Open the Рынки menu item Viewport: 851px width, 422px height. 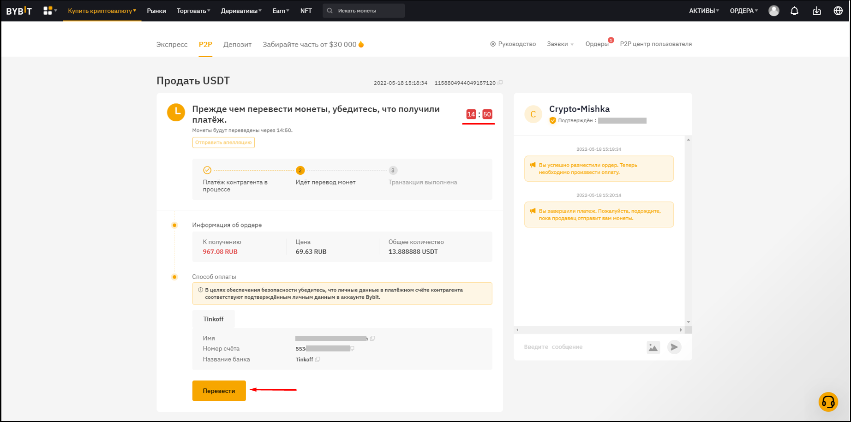click(x=156, y=11)
